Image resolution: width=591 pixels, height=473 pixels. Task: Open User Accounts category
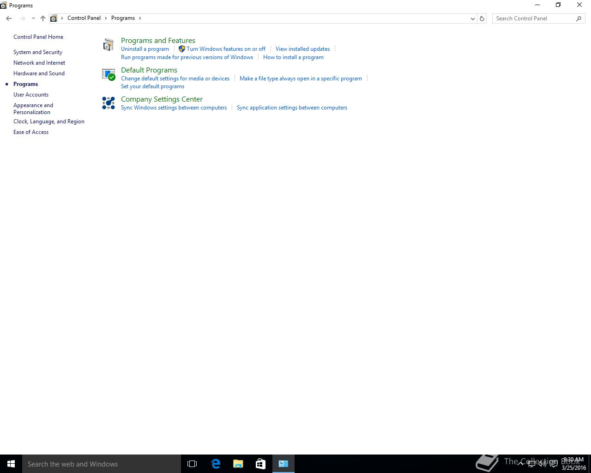(31, 95)
